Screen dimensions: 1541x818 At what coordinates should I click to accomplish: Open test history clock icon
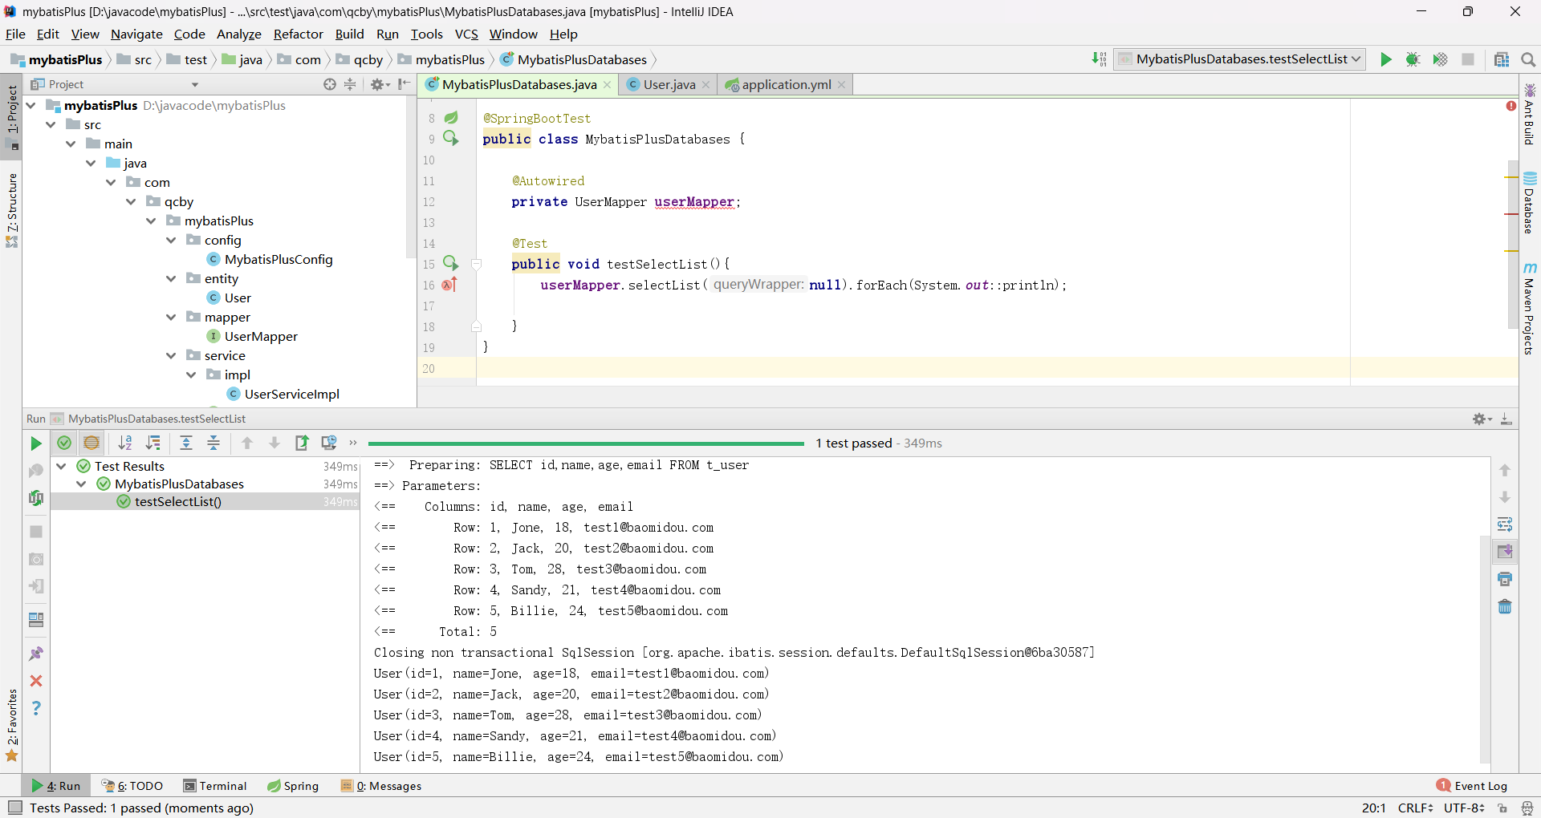click(329, 443)
